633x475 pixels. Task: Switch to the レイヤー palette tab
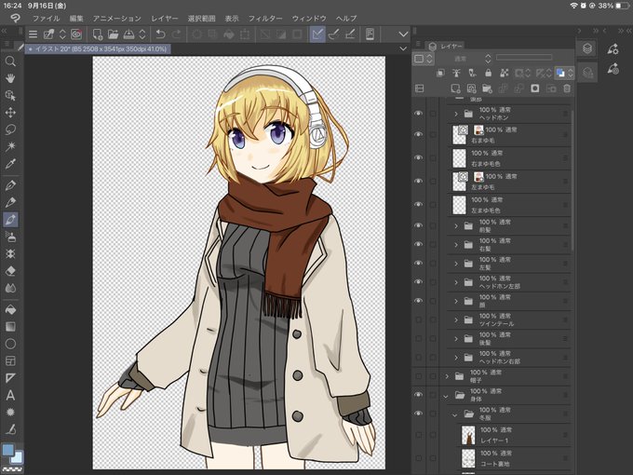tap(446, 46)
